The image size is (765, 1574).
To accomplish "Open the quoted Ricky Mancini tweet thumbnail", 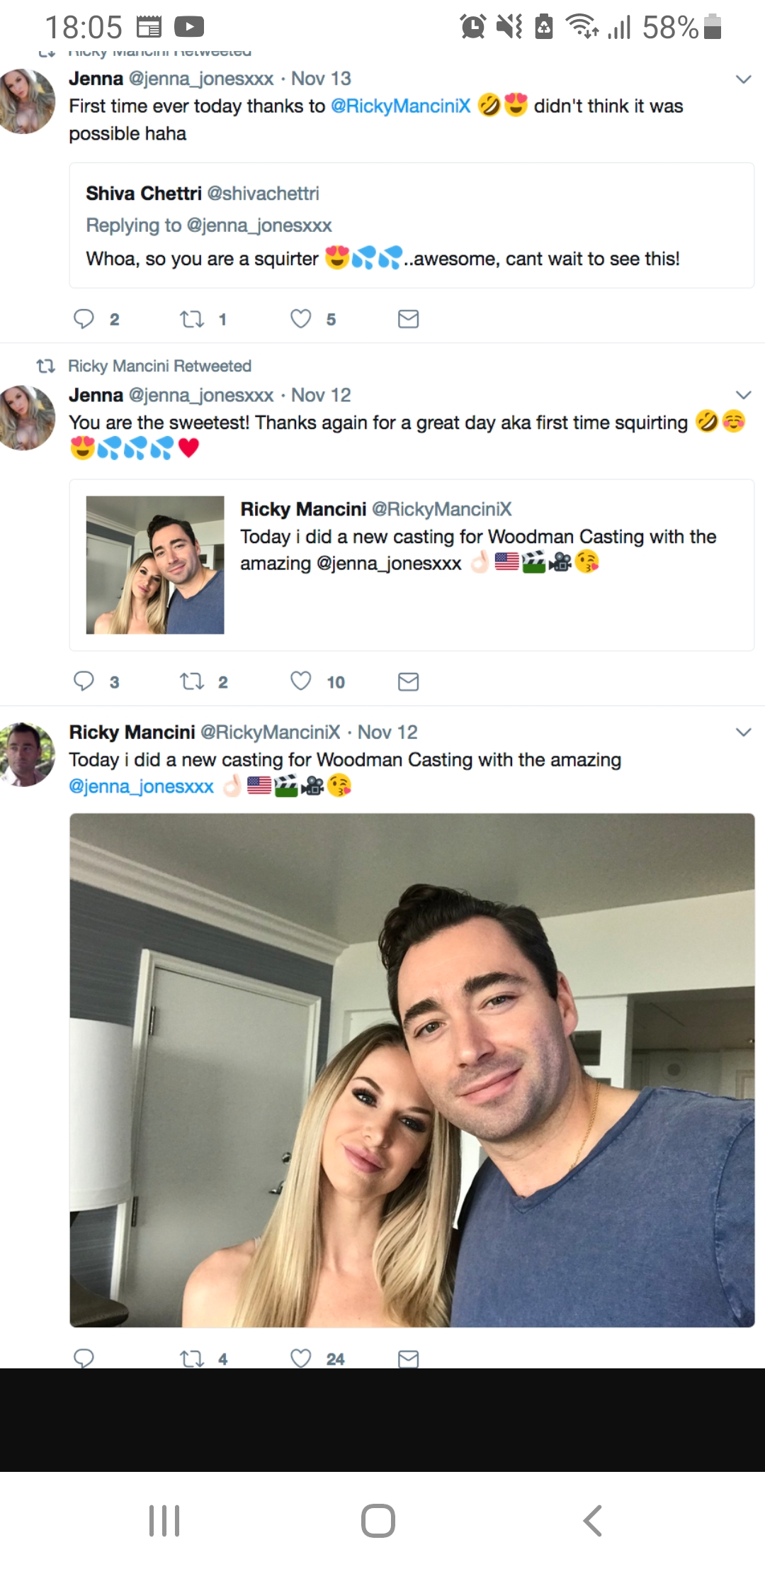I will 155,564.
